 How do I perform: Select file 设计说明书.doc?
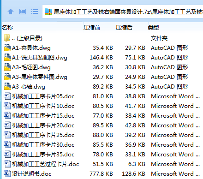(31, 174)
